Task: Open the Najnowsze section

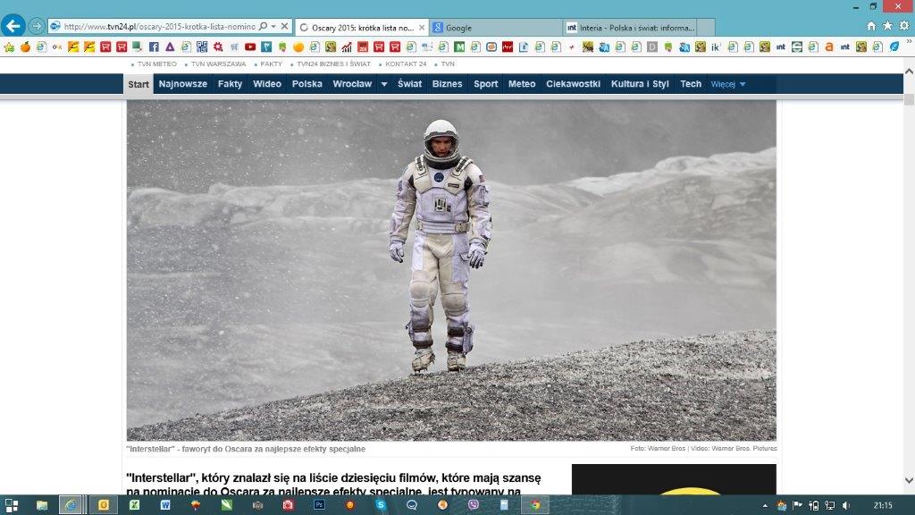Action: (x=182, y=84)
